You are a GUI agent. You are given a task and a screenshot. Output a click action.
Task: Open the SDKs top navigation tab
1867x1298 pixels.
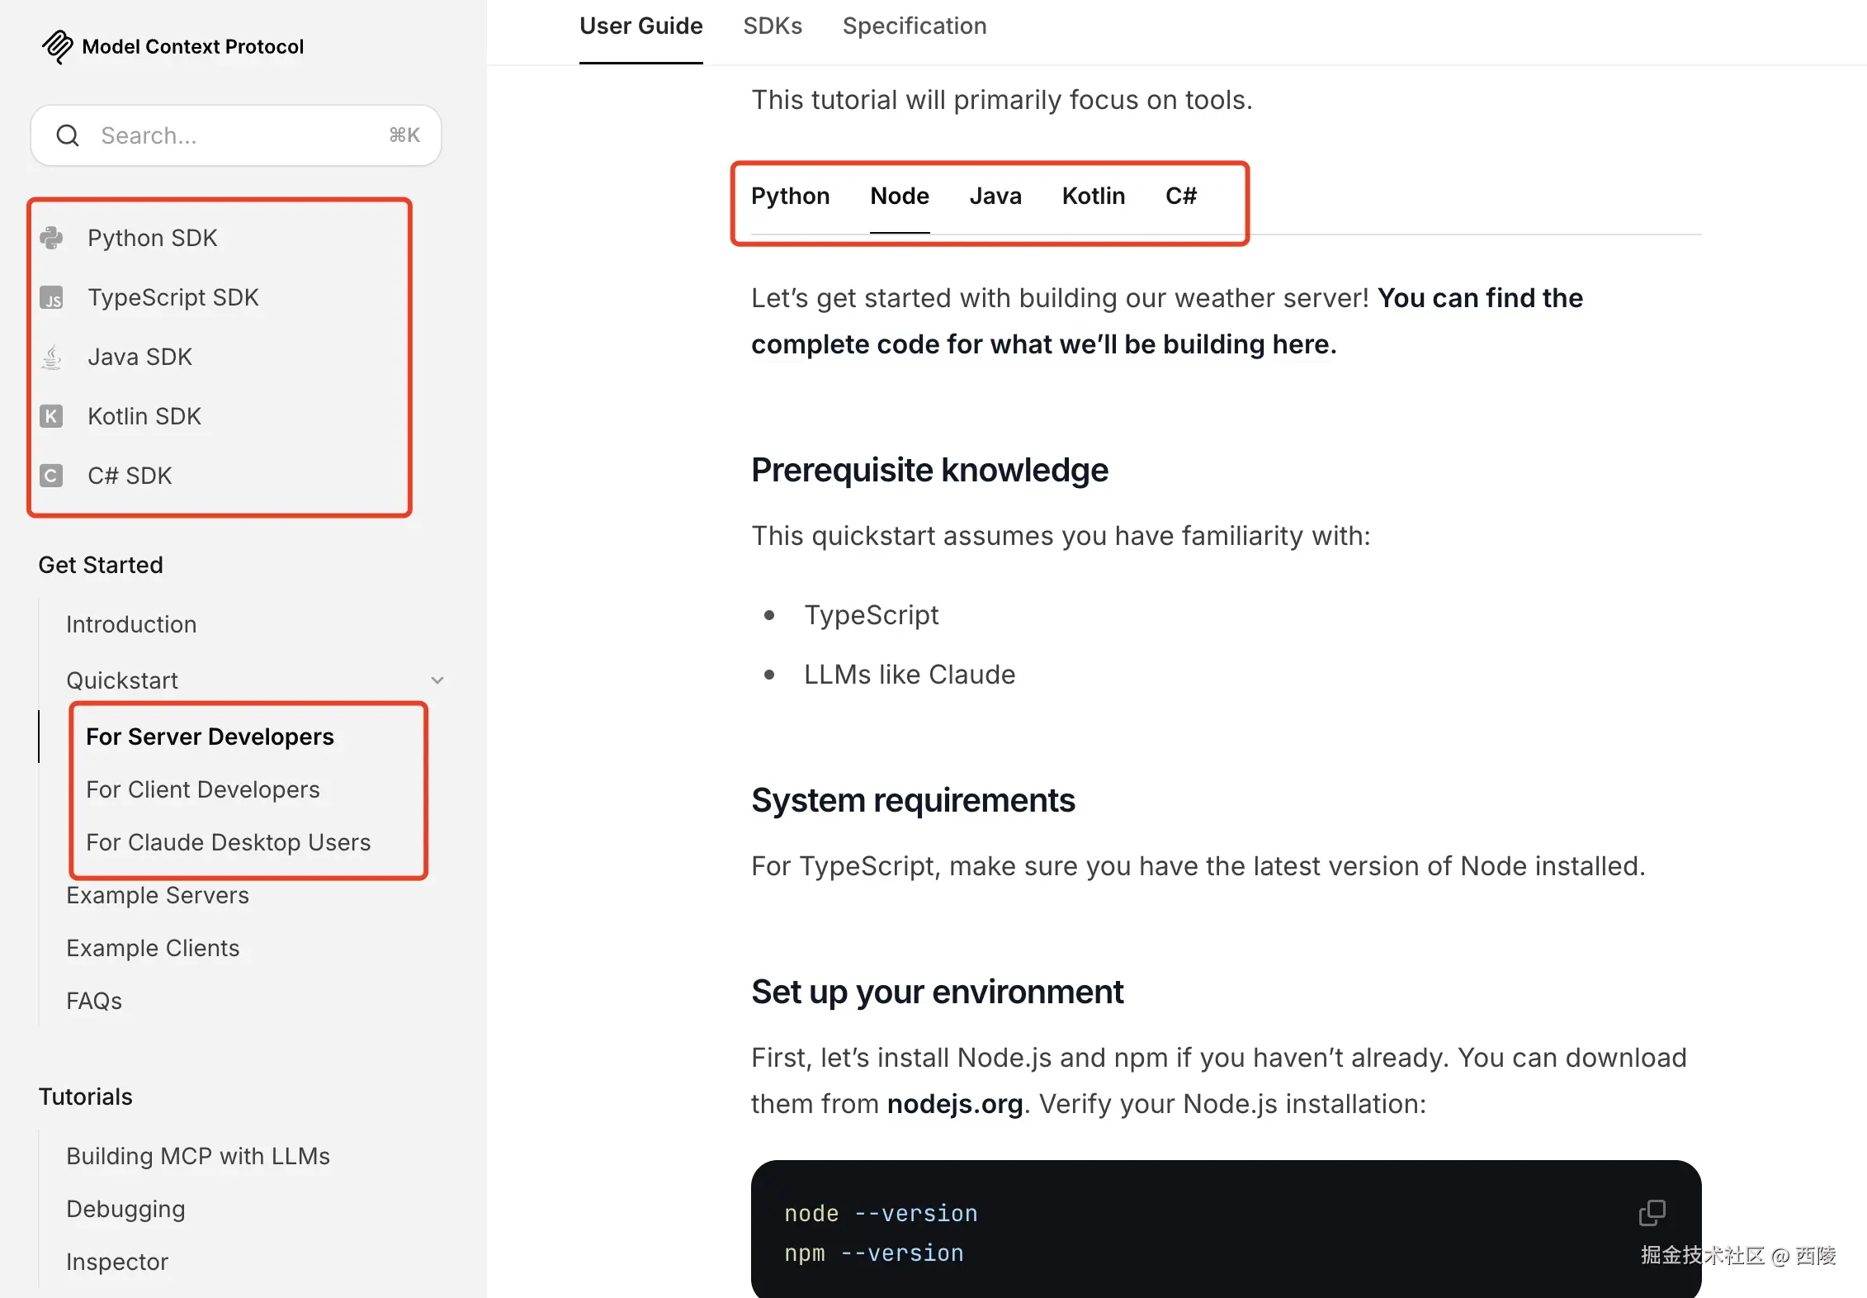pyautogui.click(x=772, y=26)
